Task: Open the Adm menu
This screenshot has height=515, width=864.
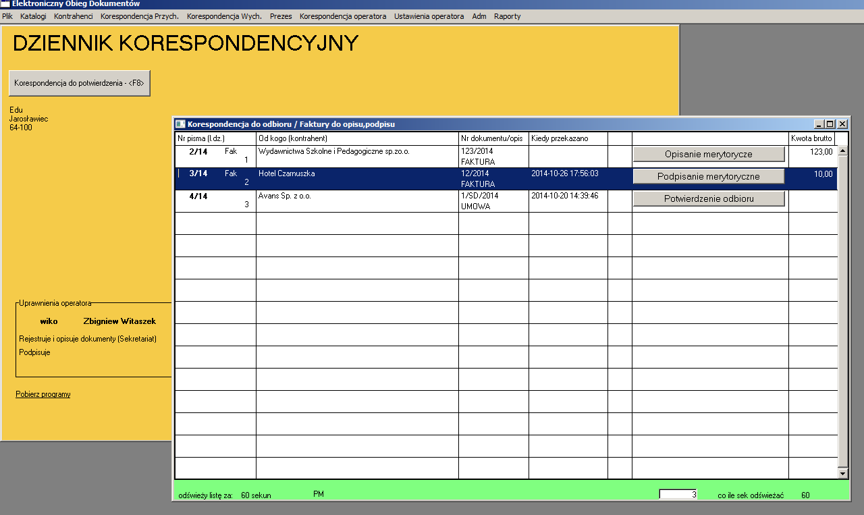Action: click(x=479, y=16)
